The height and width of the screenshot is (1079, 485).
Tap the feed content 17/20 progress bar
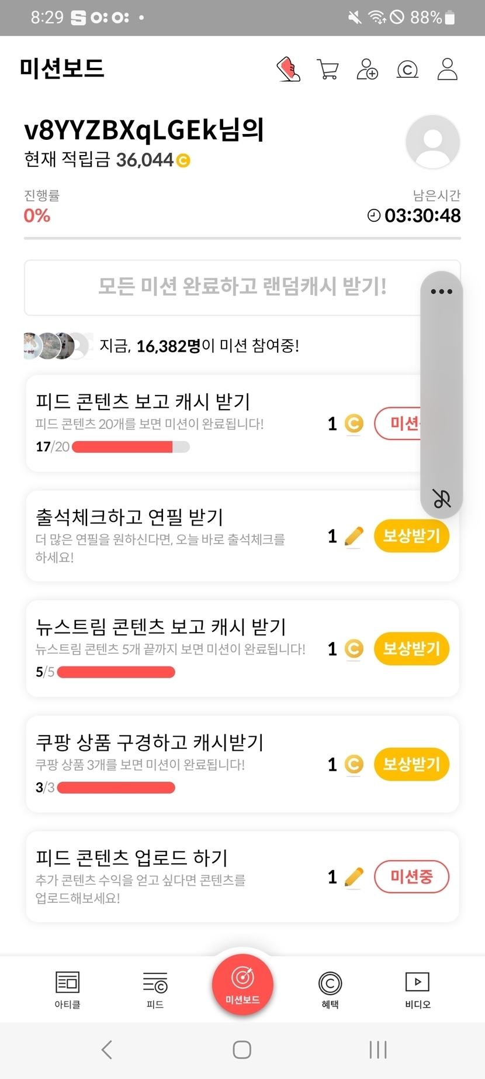click(x=130, y=447)
